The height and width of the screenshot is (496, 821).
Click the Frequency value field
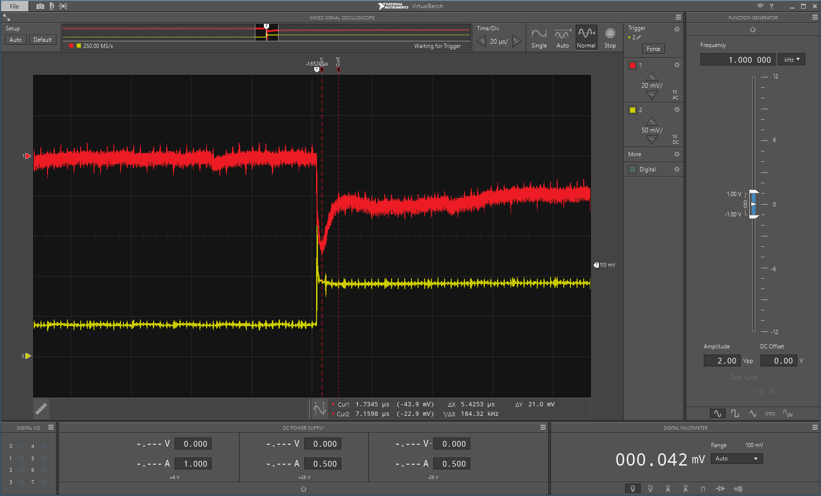coord(738,59)
